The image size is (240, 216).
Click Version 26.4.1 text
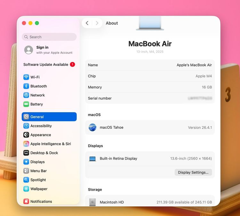click(200, 127)
